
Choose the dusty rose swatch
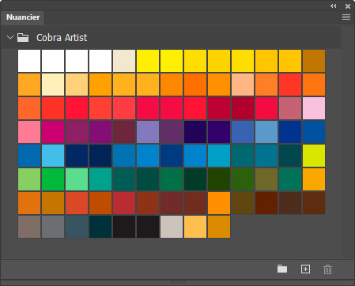(x=290, y=108)
